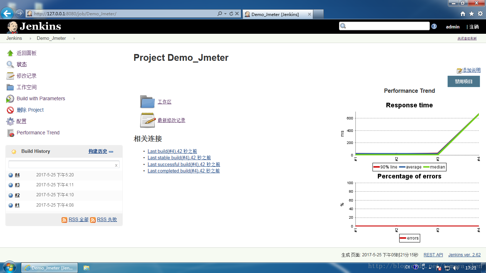Click the taskbar volume speaker icon
The height and width of the screenshot is (273, 486).
pos(455,268)
